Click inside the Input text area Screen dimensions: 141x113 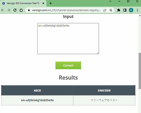click(68, 39)
